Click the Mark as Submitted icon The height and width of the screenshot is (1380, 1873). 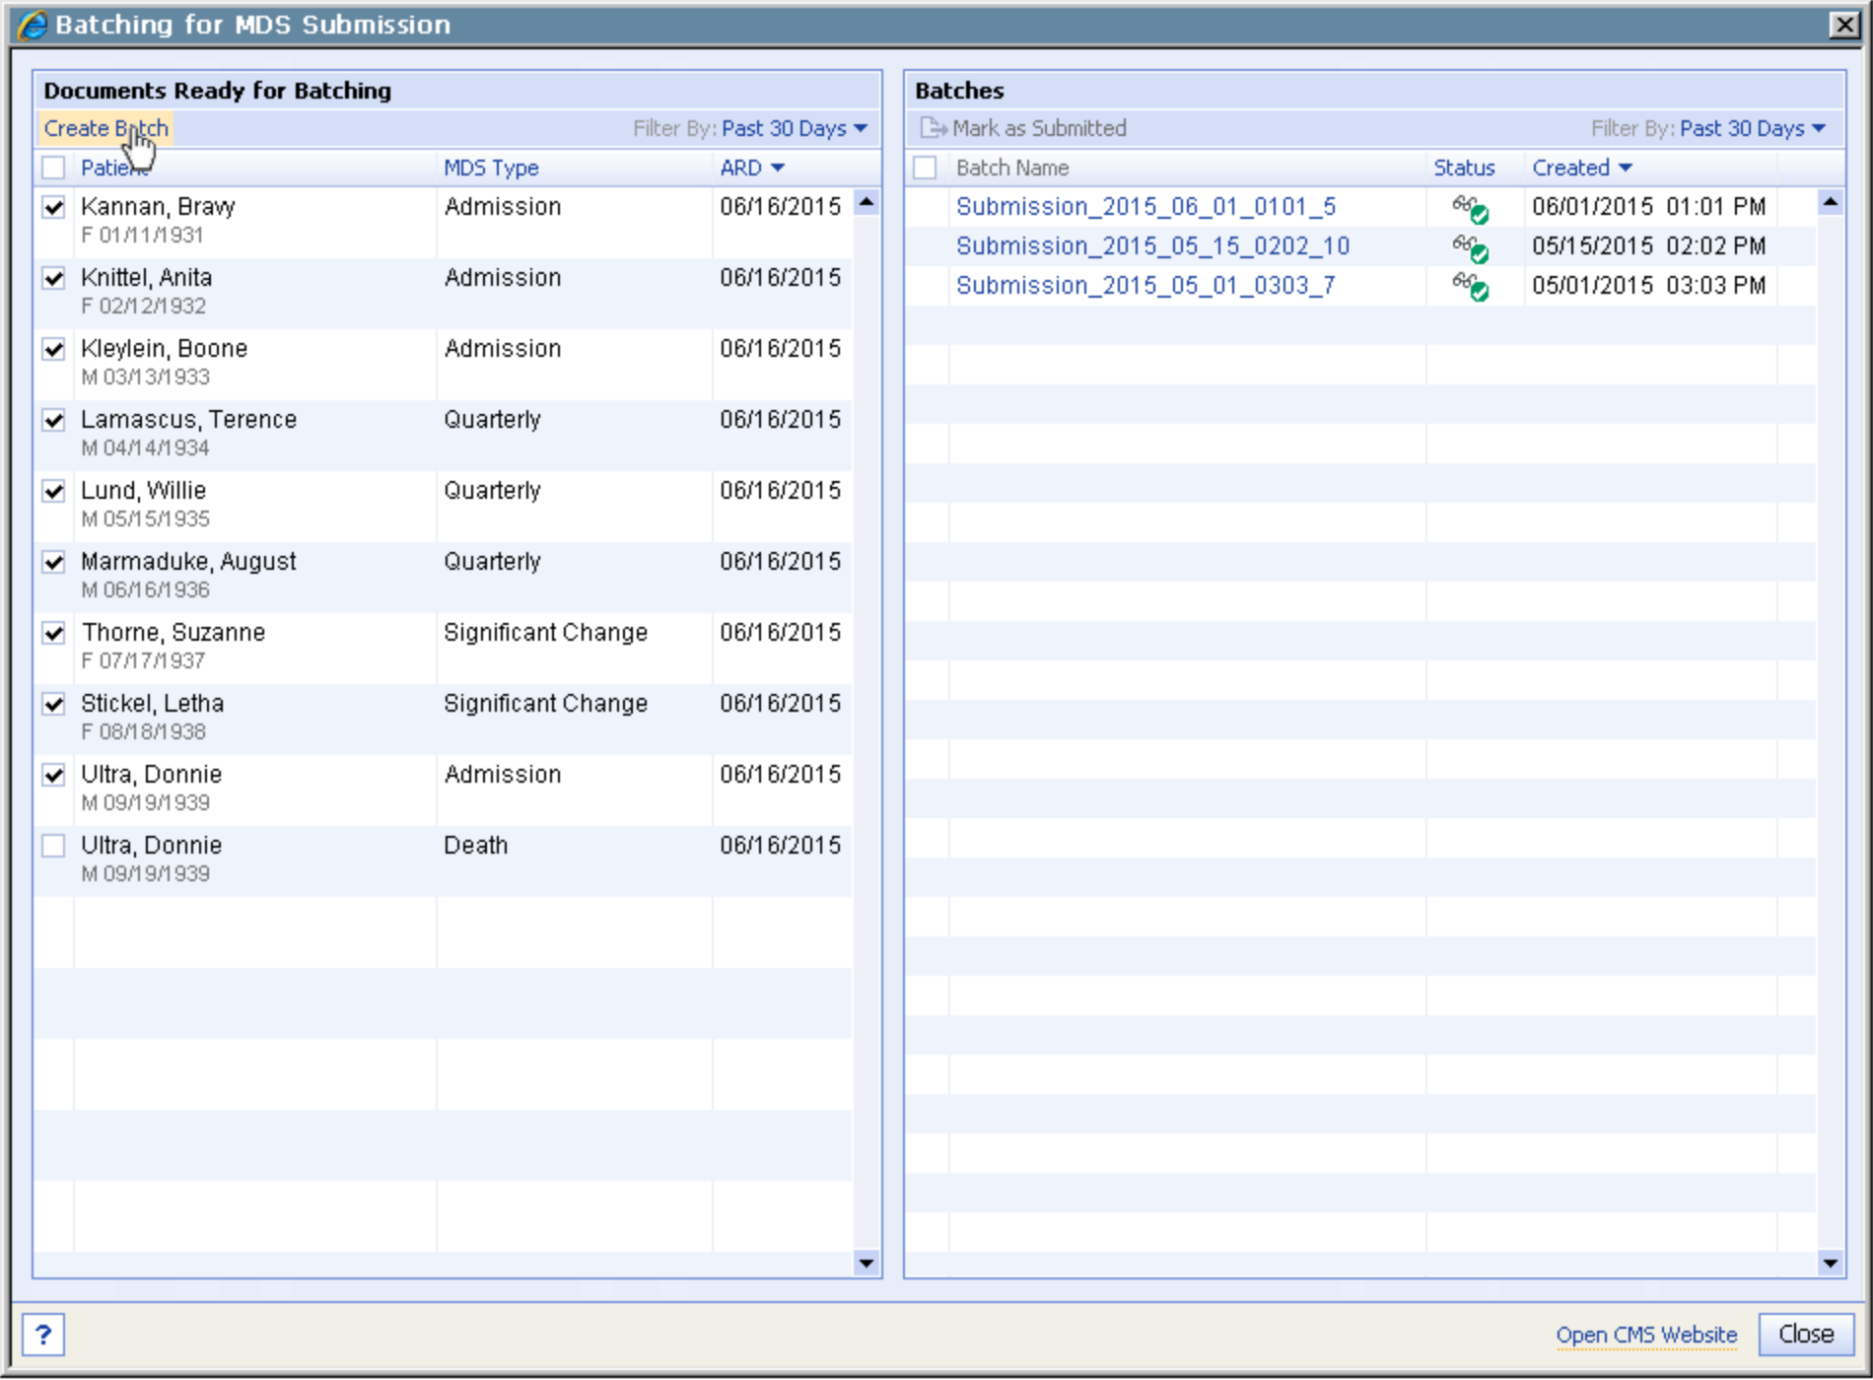tap(932, 128)
